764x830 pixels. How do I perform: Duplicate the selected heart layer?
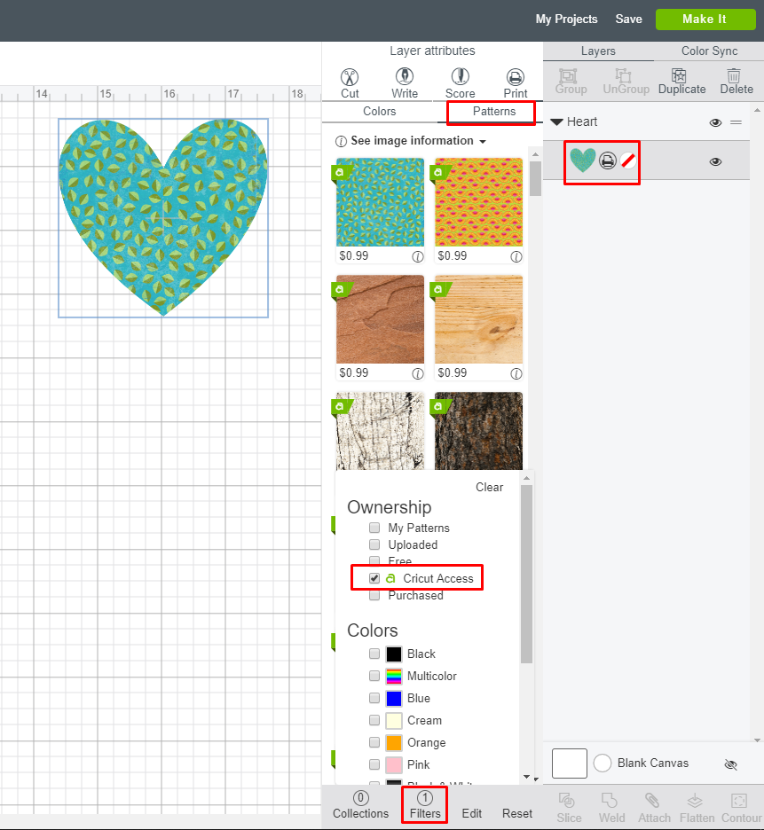(681, 82)
